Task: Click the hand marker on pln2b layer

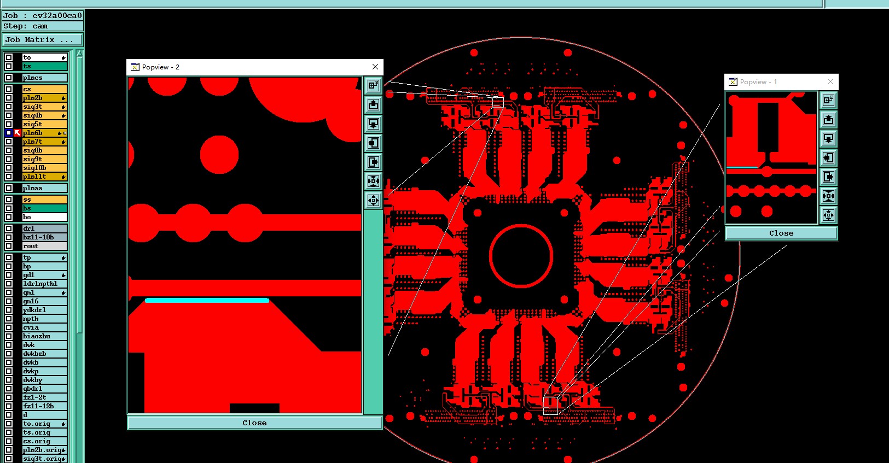Action: (x=63, y=98)
